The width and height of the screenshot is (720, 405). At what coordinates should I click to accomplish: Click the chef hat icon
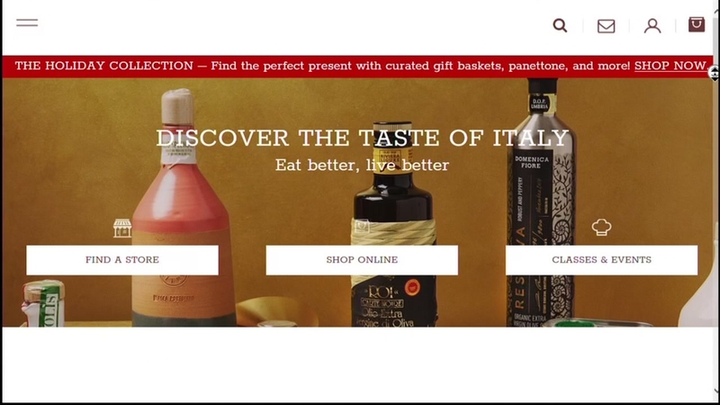(601, 228)
